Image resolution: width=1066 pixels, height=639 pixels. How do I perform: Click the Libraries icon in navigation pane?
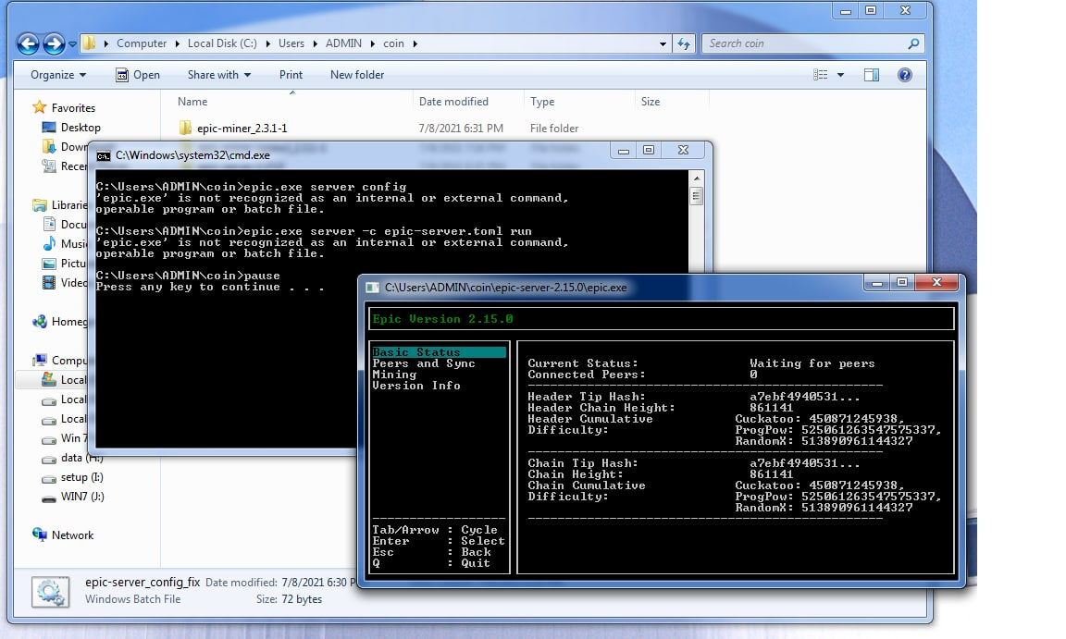pos(40,204)
